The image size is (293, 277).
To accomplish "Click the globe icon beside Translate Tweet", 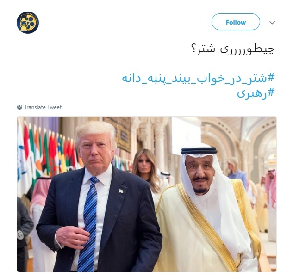I will click(x=19, y=107).
